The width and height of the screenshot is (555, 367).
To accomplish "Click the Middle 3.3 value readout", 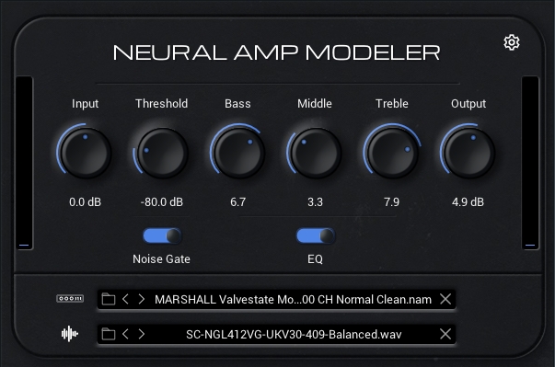I will point(315,201).
